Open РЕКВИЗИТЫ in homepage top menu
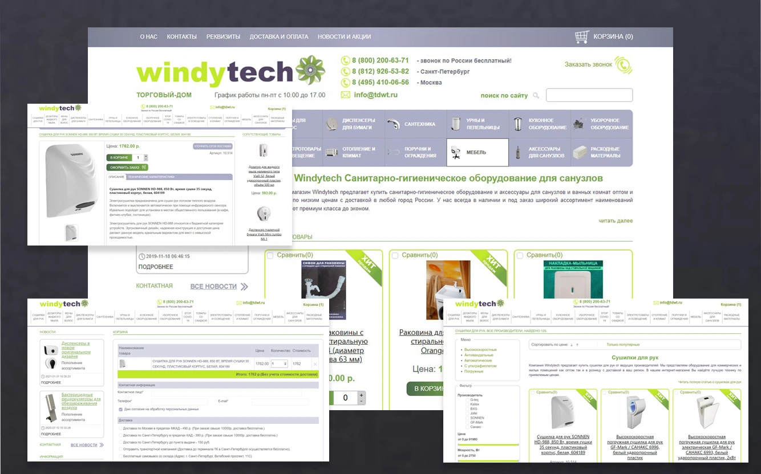The width and height of the screenshot is (761, 474). point(223,37)
